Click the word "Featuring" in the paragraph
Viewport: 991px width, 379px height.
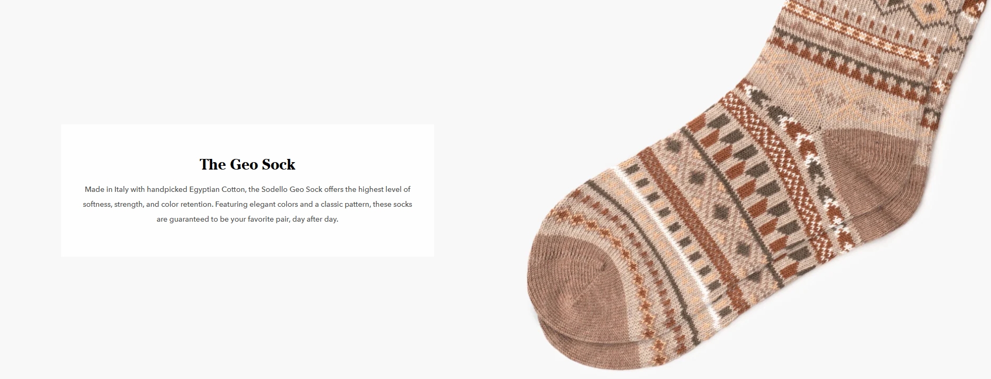(231, 204)
